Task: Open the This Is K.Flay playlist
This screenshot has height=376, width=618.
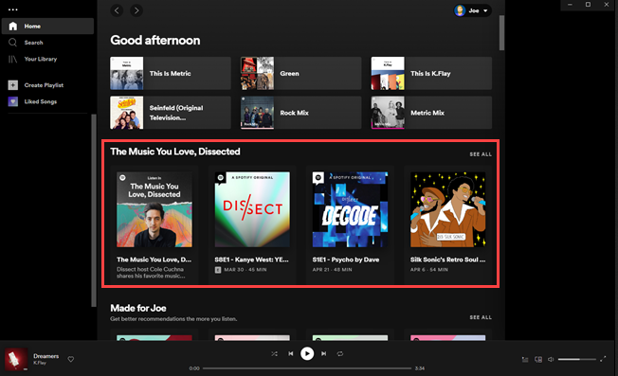Action: coord(431,73)
